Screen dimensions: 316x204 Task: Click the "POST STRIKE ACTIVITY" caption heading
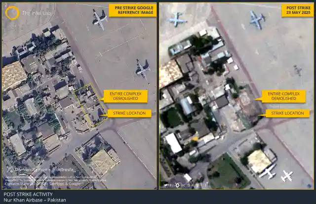coord(28,194)
